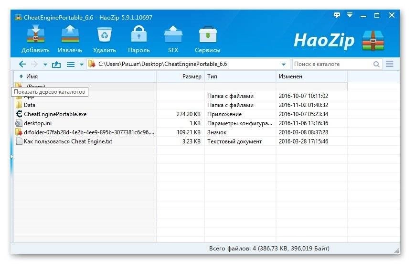Click the window resize grip corner
415x271 pixels.
pos(396,250)
